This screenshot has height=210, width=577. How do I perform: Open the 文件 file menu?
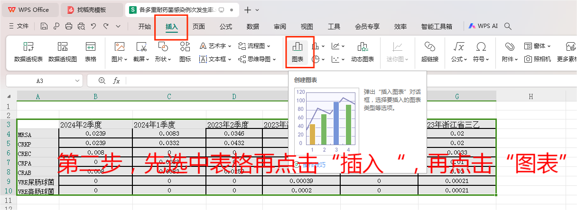pyautogui.click(x=19, y=27)
